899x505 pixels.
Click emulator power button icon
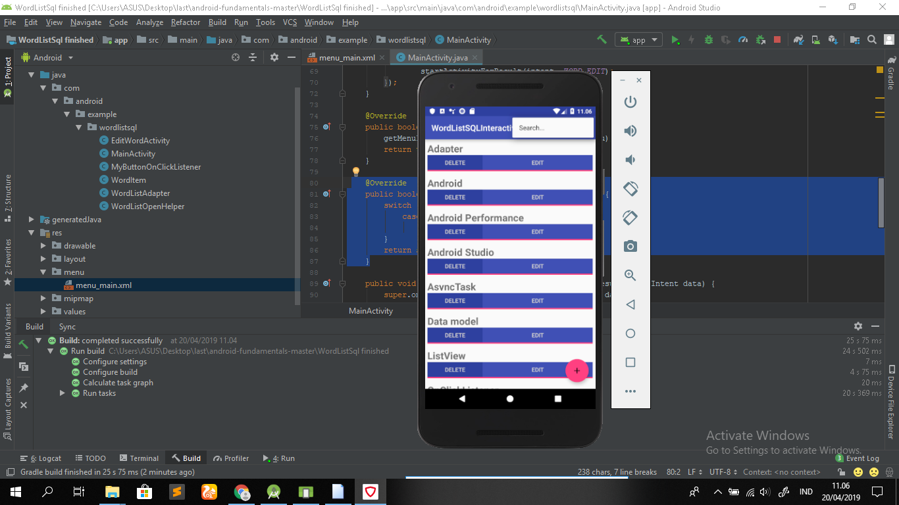pyautogui.click(x=630, y=102)
